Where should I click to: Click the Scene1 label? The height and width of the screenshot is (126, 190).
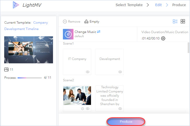tap(68, 44)
